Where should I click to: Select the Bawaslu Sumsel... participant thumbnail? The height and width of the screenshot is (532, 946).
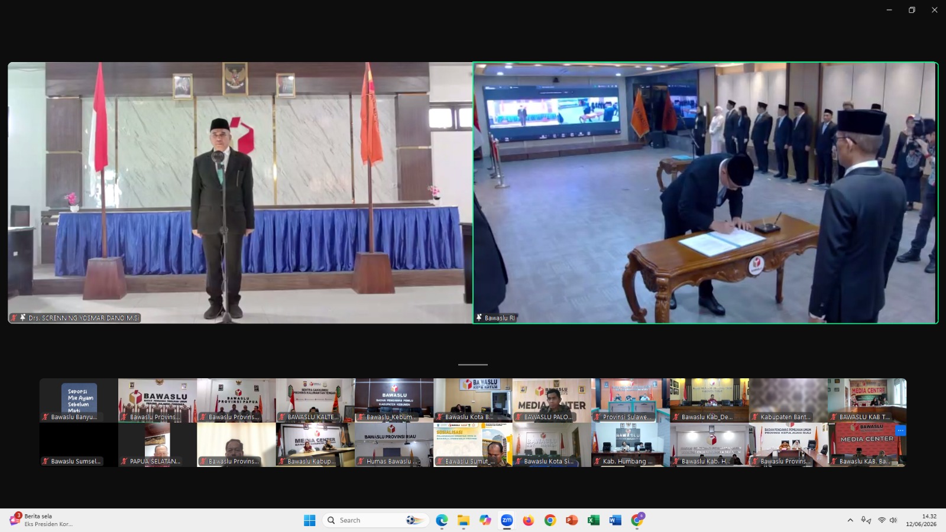(x=79, y=445)
